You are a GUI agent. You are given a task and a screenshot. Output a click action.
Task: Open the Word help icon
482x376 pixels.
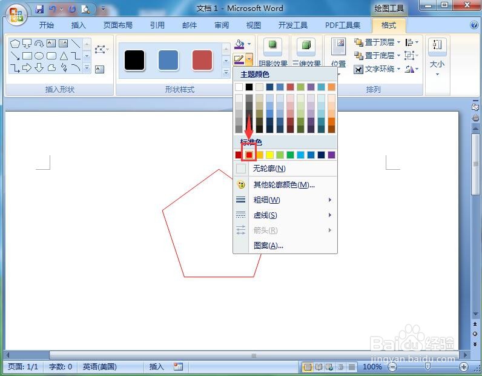point(474,25)
